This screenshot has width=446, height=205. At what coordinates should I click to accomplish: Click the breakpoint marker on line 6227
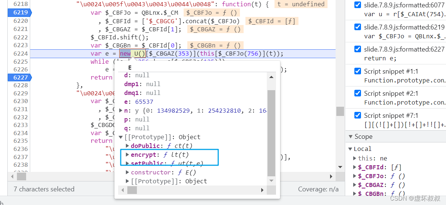(x=20, y=77)
